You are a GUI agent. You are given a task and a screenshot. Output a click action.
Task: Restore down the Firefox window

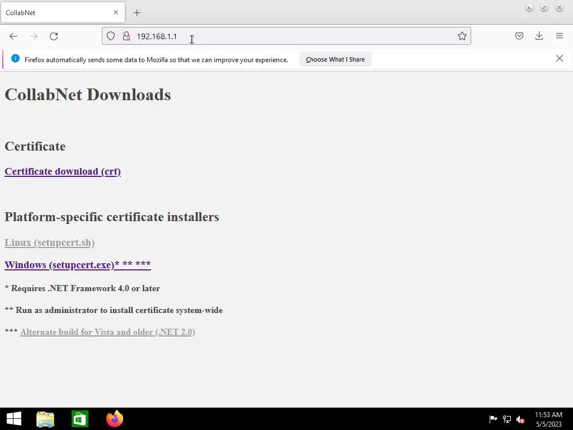[544, 8]
